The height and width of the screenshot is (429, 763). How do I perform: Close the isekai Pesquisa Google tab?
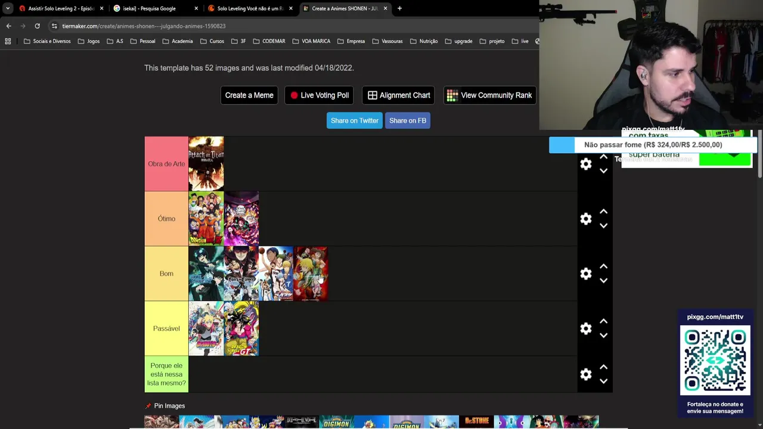click(x=196, y=8)
